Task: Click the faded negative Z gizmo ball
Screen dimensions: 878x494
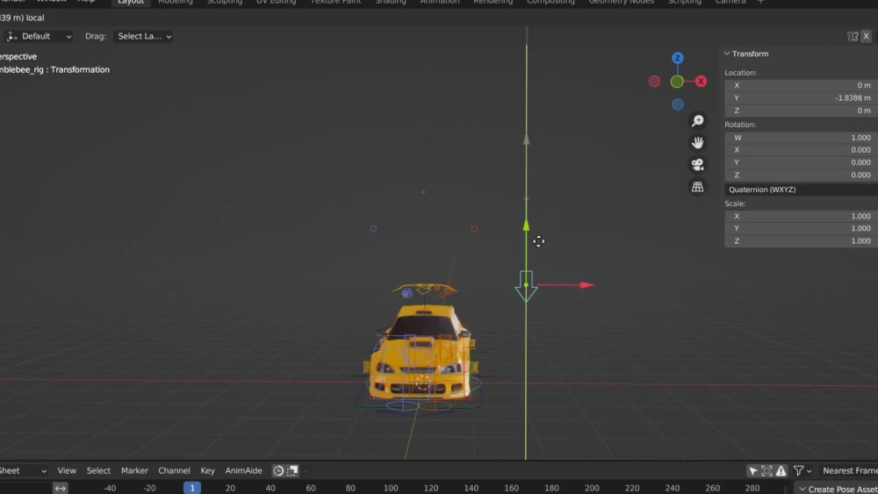Action: tap(678, 104)
